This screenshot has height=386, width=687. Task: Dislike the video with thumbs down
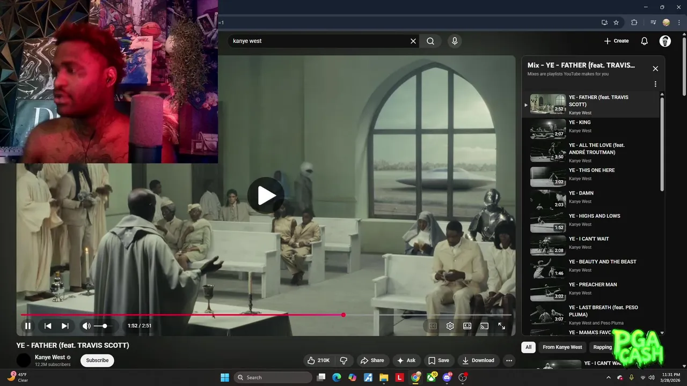[x=344, y=360]
